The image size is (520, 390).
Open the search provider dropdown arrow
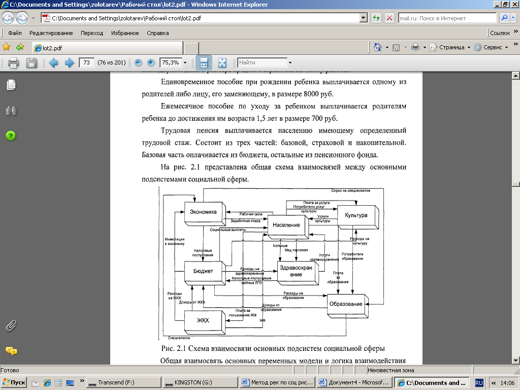click(513, 18)
